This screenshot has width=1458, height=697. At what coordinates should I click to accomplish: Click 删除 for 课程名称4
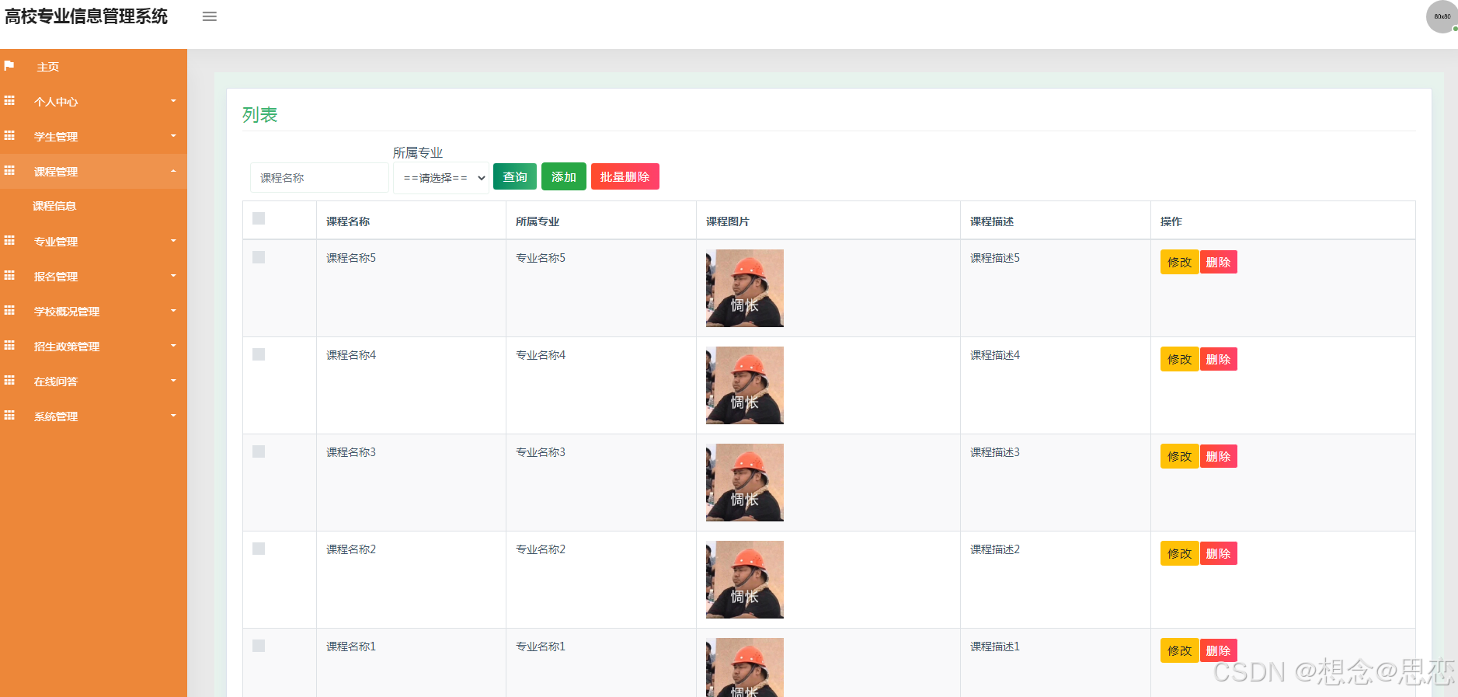coord(1218,359)
